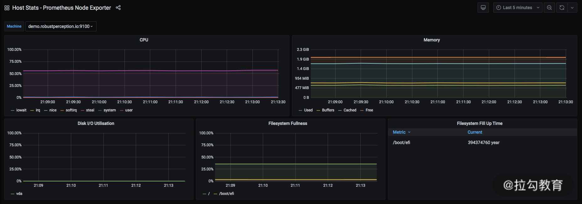
Task: Open the Memory panel title menu
Action: (431, 40)
